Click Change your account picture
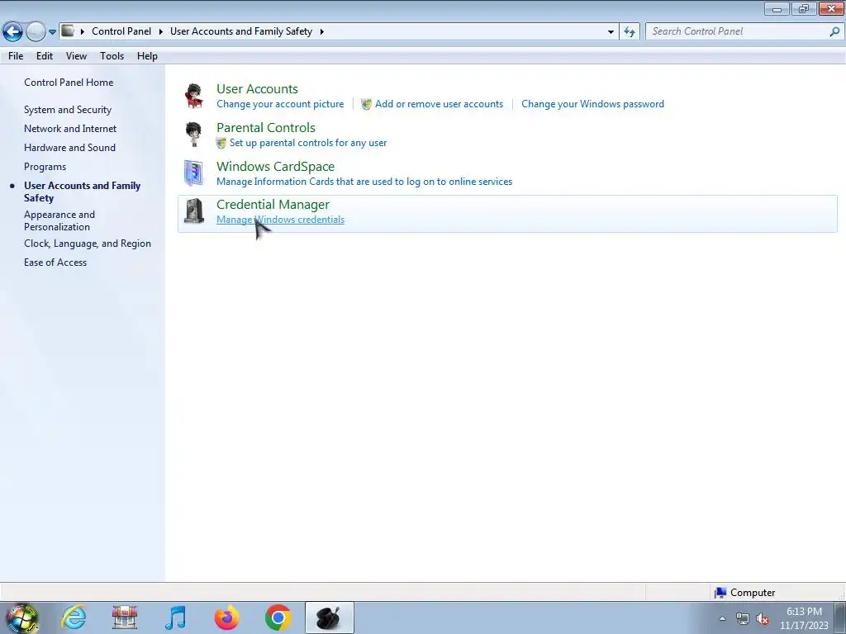Viewport: 846px width, 634px height. [280, 104]
